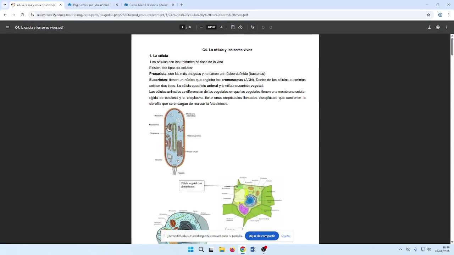Open the PDF viewer more actions menu
This screenshot has width=454, height=255.
tap(447, 27)
